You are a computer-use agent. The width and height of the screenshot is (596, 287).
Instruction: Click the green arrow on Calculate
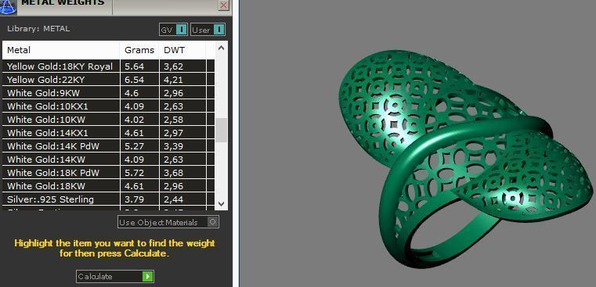[147, 276]
